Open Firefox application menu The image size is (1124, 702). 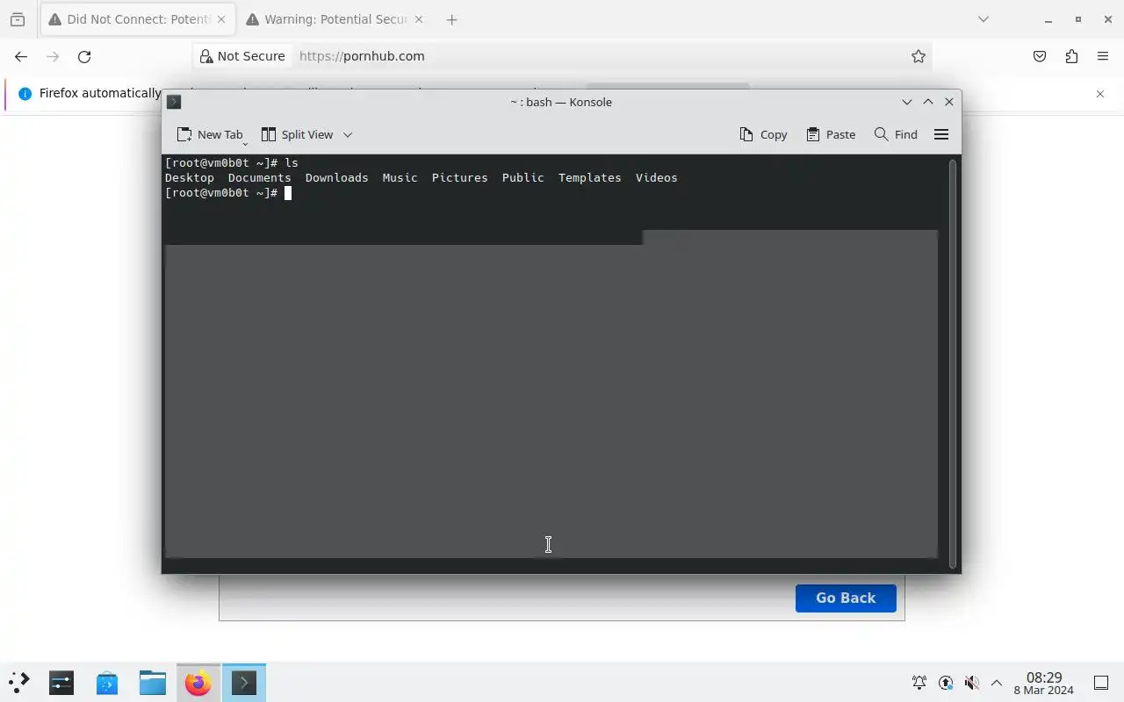point(1103,56)
